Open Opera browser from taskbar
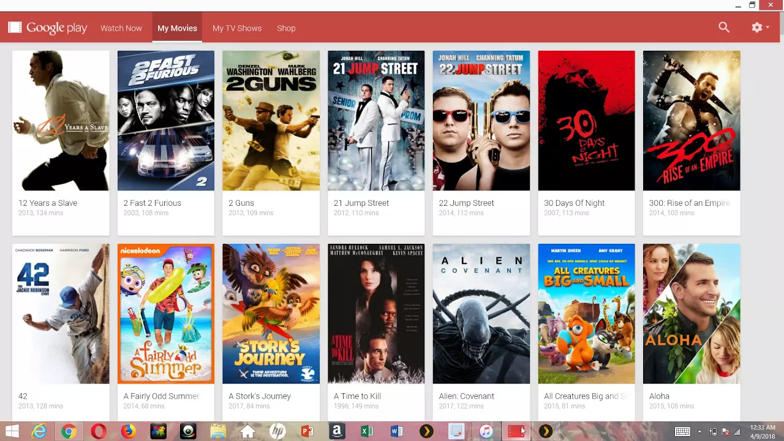Screen dimensions: 784x441 [98, 431]
